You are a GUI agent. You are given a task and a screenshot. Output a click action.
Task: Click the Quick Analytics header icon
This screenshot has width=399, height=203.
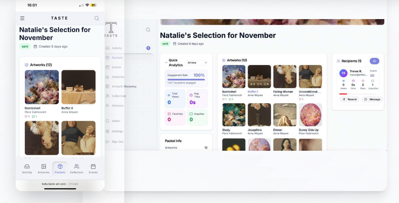[x=166, y=62]
